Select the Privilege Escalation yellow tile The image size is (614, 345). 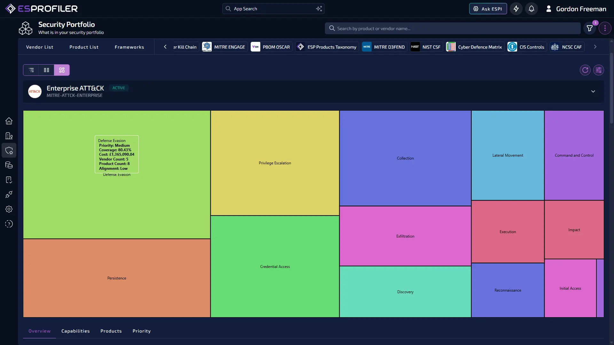(x=275, y=163)
